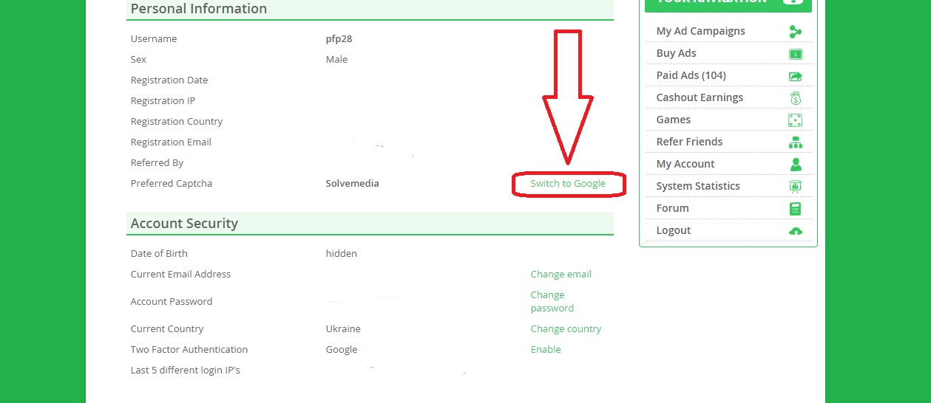
Task: Click the Cashout Earnings money bag icon
Action: pos(795,97)
